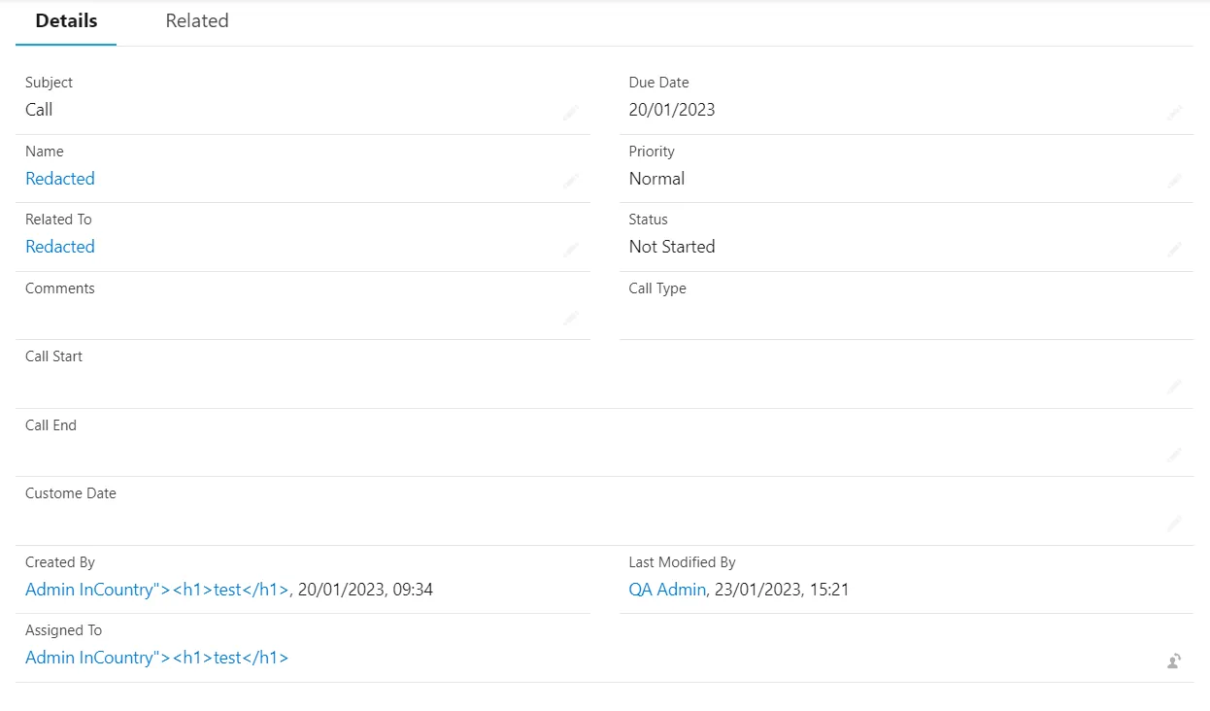
Task: Click the Priority edit pencil icon
Action: tap(1174, 181)
